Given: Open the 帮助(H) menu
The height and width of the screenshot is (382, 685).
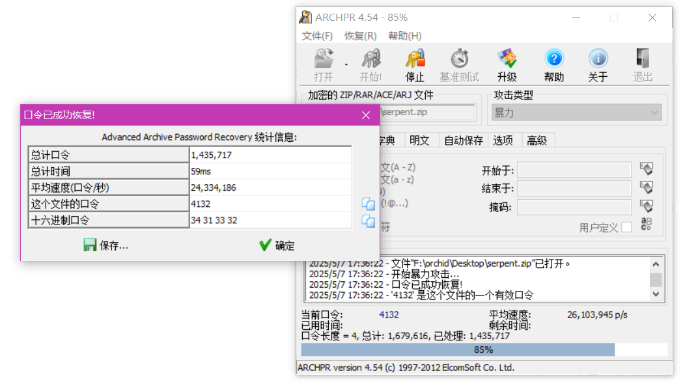Looking at the screenshot, I should click(405, 36).
